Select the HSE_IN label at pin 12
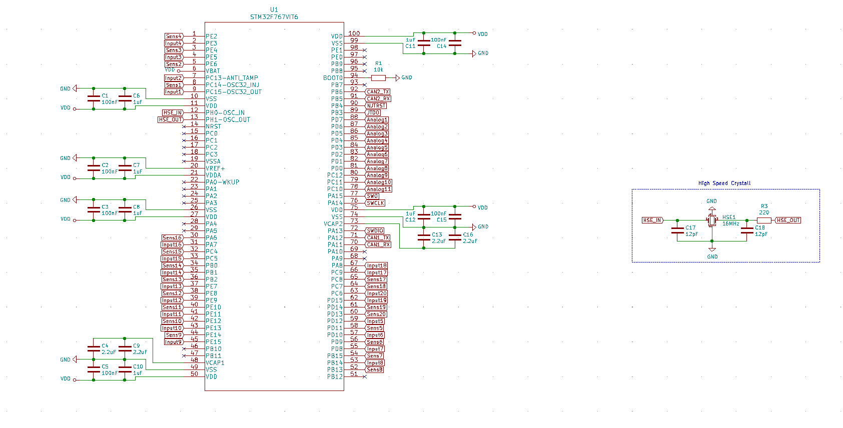 (173, 113)
